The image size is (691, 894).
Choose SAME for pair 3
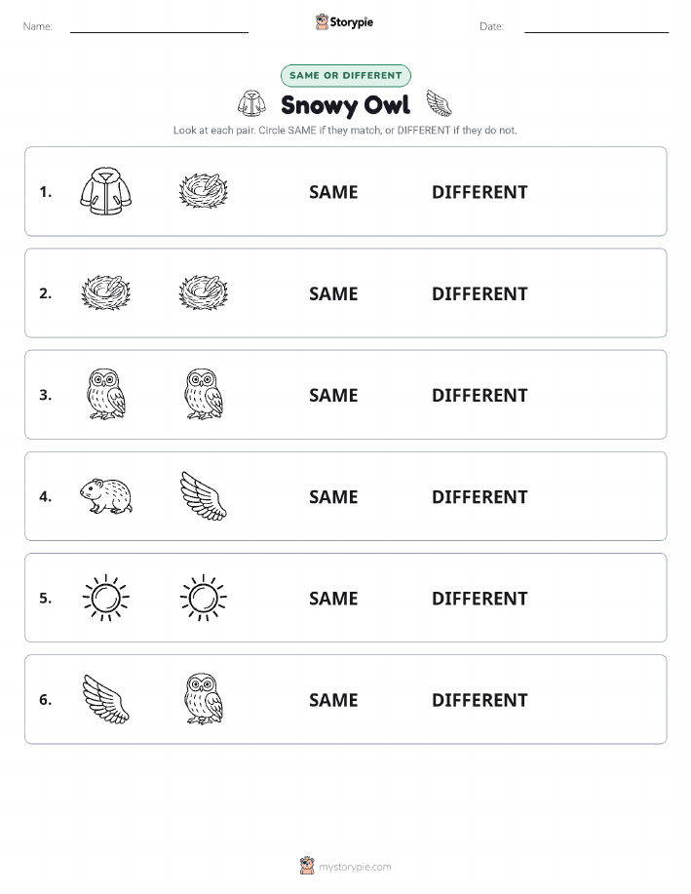tap(333, 395)
